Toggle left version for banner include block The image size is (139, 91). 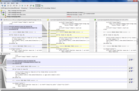pos(132,60)
